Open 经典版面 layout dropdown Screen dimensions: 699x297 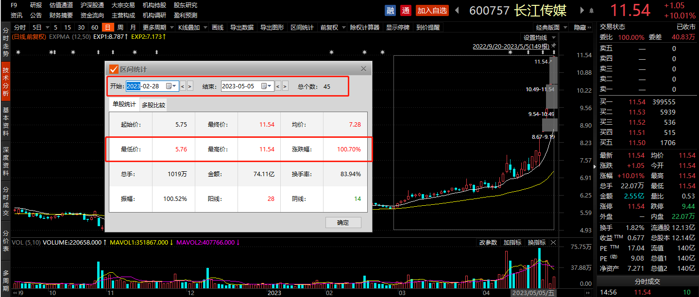tap(550, 28)
